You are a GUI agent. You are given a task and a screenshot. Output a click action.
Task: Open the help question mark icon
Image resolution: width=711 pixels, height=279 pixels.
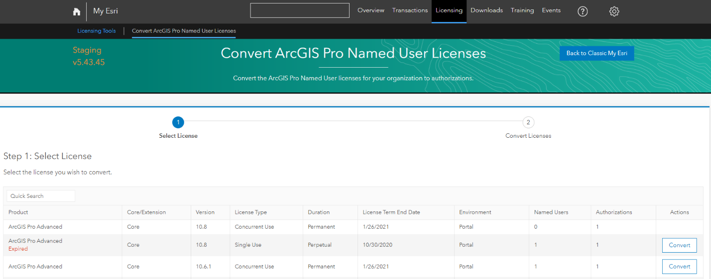(583, 11)
